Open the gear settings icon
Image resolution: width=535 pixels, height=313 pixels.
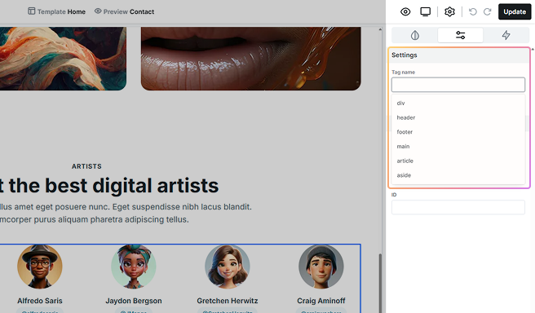[449, 12]
